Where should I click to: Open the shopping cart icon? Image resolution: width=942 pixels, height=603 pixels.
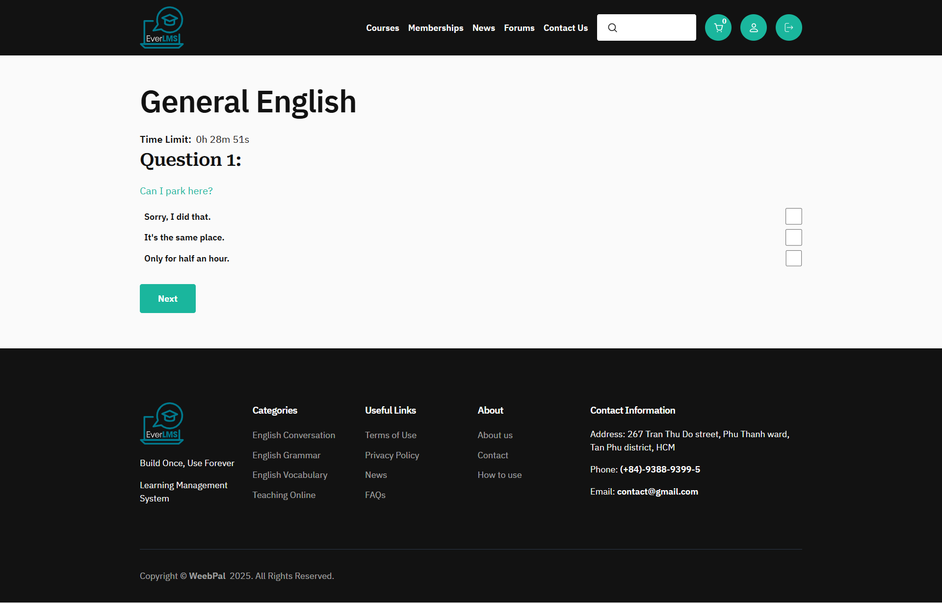tap(718, 27)
